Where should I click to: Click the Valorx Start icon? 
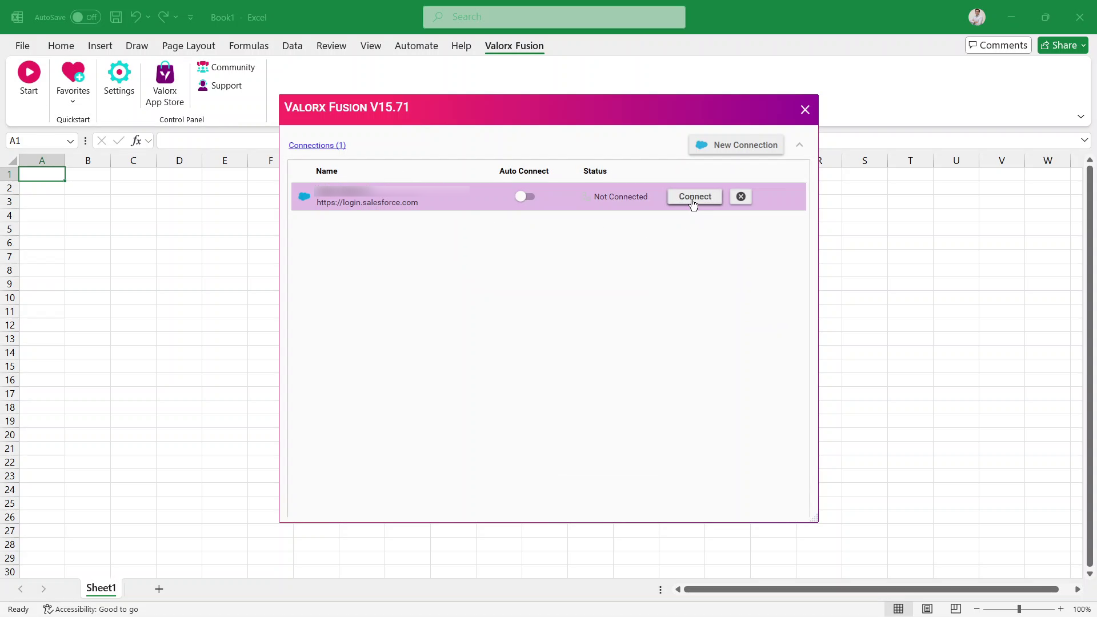tap(29, 72)
